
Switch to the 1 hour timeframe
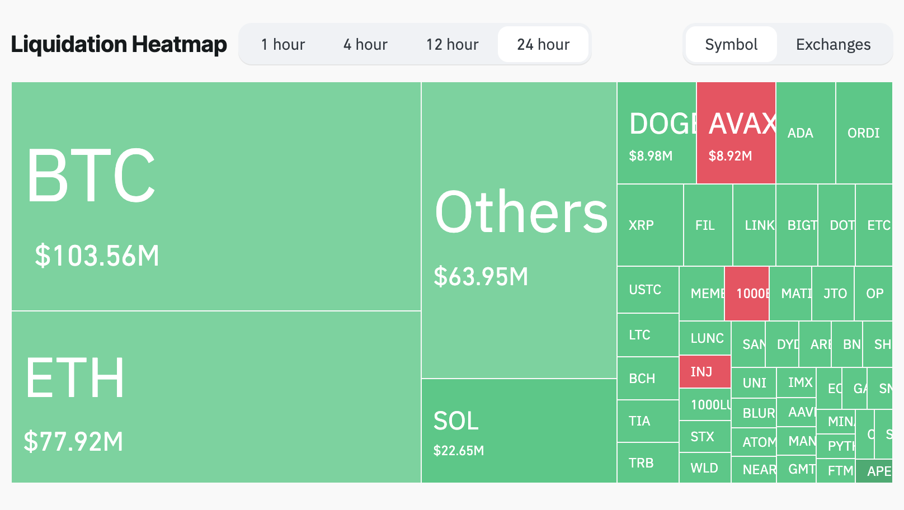point(283,44)
